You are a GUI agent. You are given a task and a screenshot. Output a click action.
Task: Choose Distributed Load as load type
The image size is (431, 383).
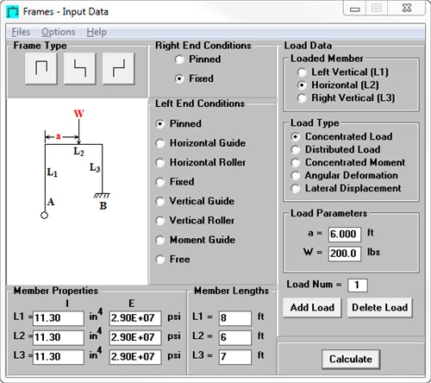pos(336,149)
